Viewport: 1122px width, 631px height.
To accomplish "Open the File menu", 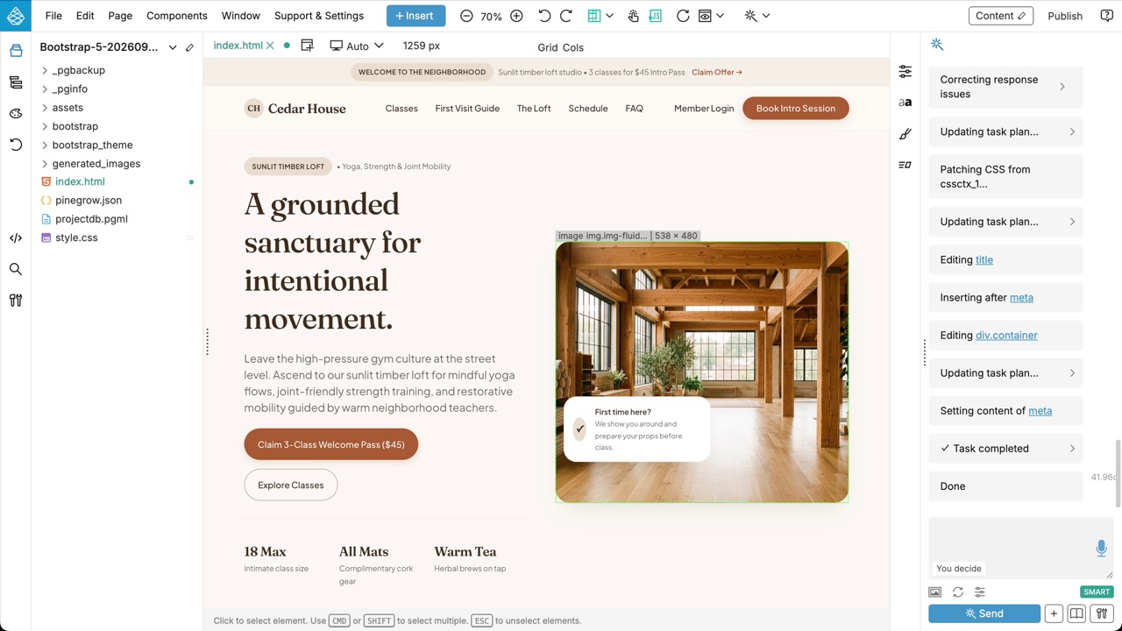I will click(x=53, y=16).
